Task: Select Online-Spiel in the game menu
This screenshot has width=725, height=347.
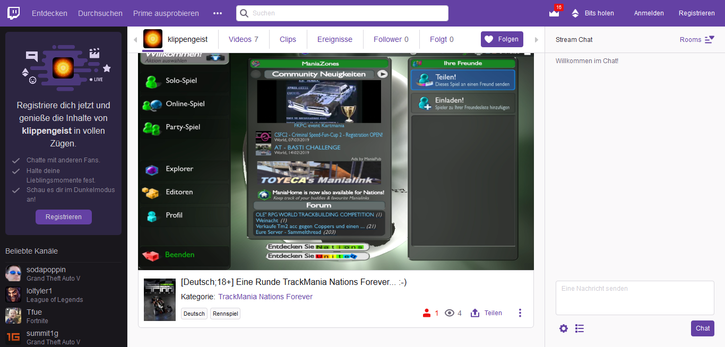Action: [184, 104]
